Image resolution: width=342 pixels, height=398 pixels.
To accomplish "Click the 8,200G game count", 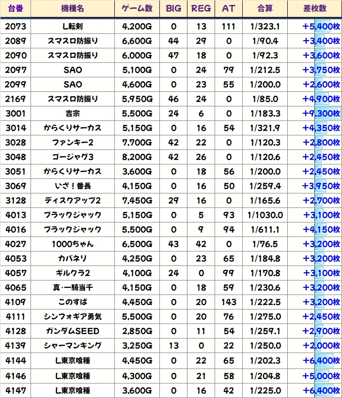I will click(x=137, y=157).
